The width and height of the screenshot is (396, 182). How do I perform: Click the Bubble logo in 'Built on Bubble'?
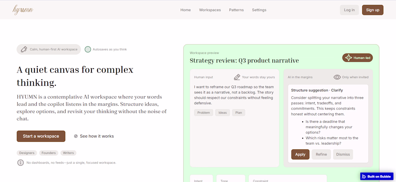[364, 176]
